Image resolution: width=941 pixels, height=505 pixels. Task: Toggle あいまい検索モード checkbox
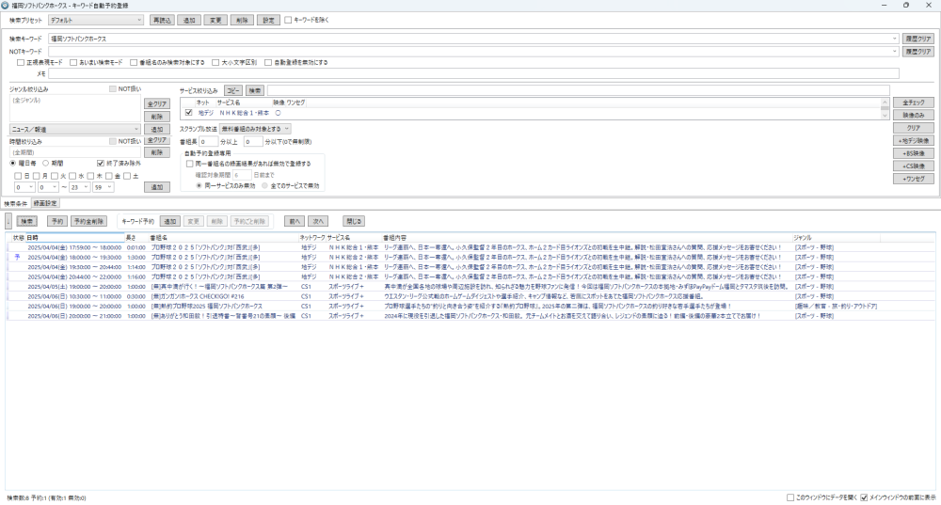pos(73,62)
